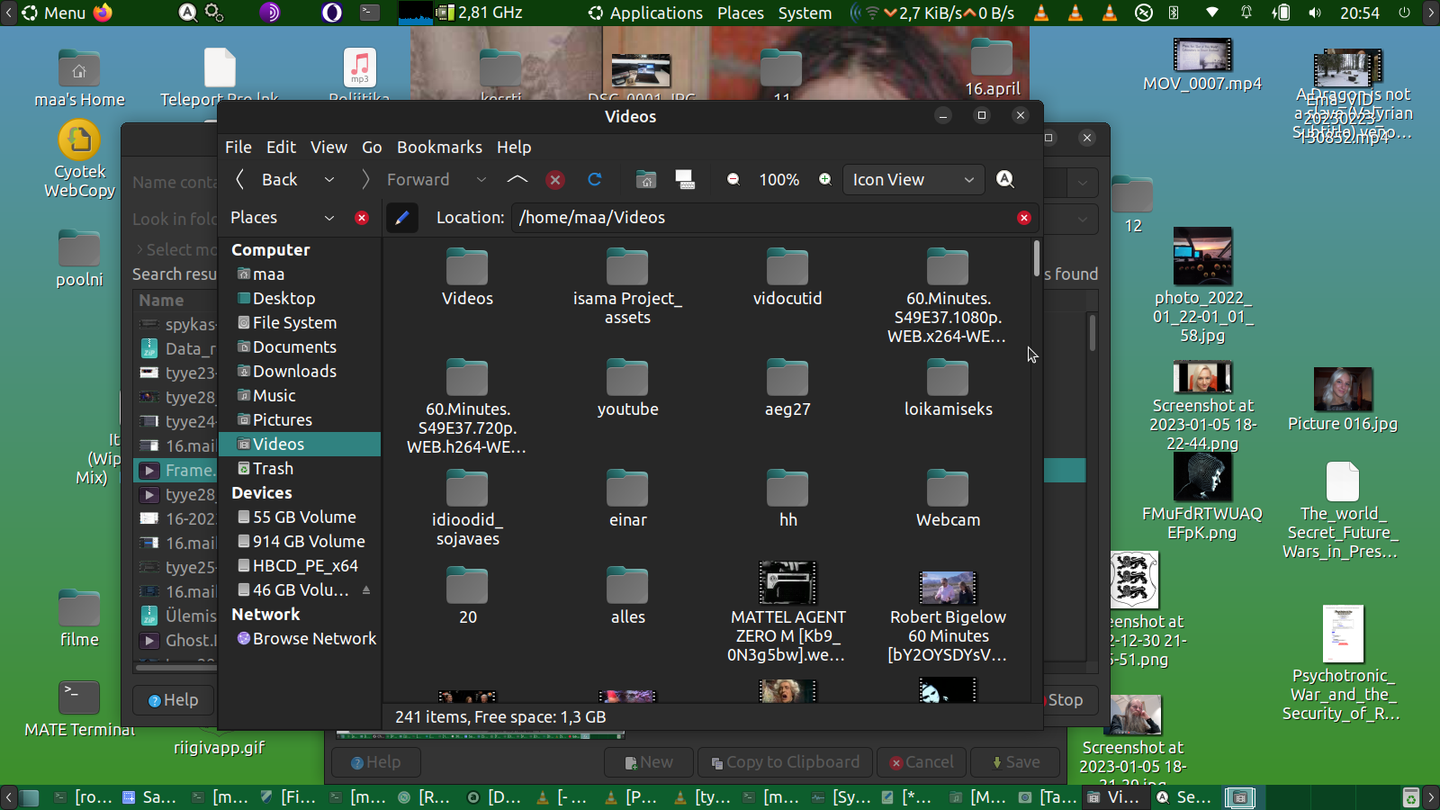Click the Stop loading red icon
Image resolution: width=1440 pixels, height=810 pixels.
point(555,180)
